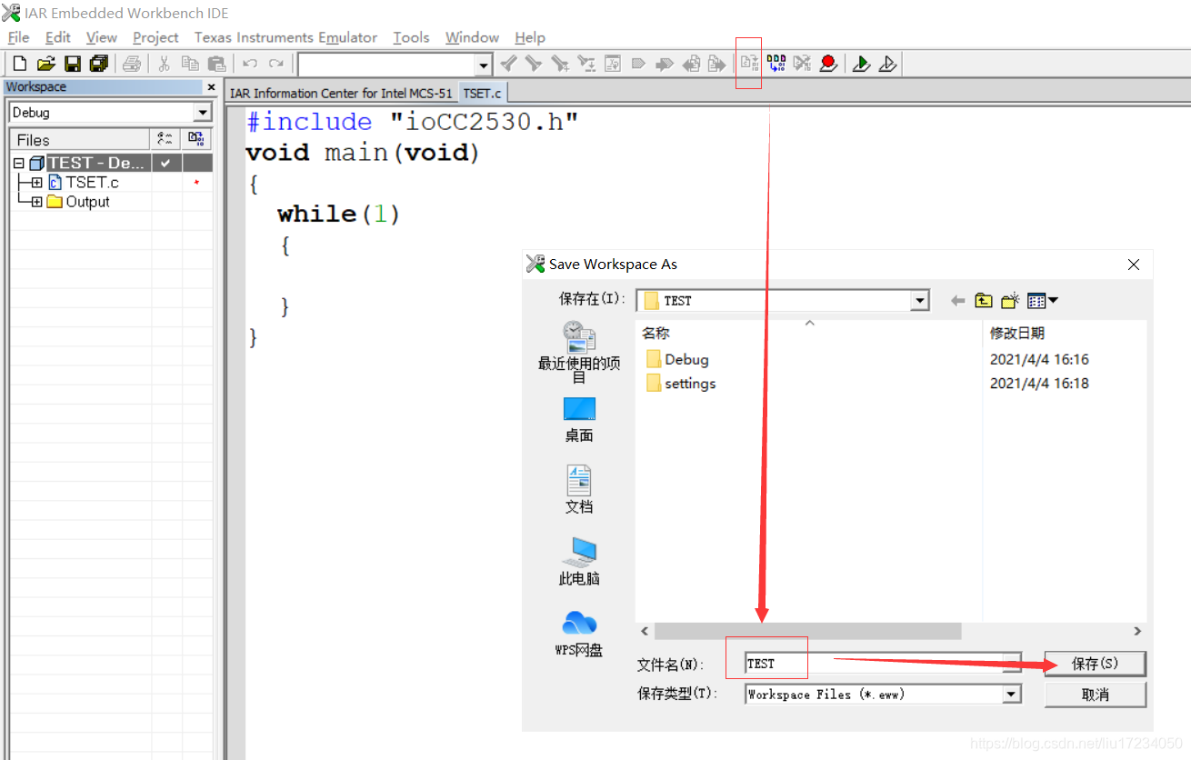The height and width of the screenshot is (760, 1191).
Task: Open the 保存在 folder dropdown
Action: tap(920, 301)
